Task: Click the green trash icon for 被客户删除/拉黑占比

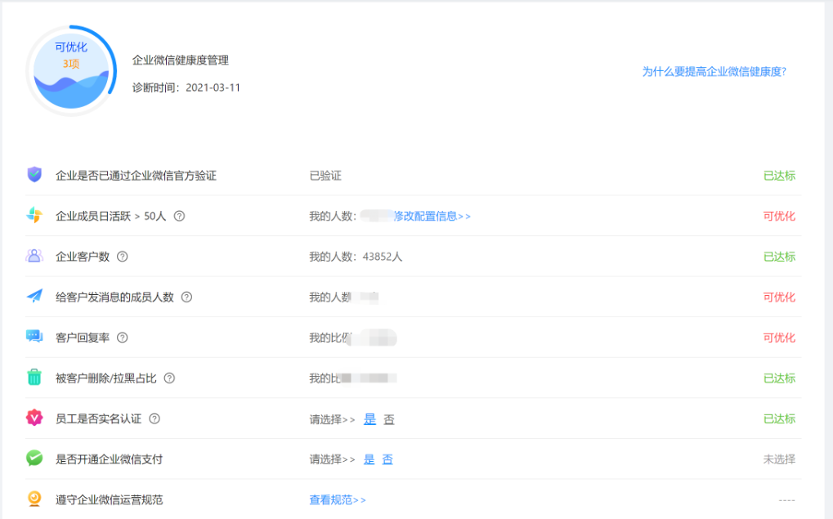Action: click(34, 378)
